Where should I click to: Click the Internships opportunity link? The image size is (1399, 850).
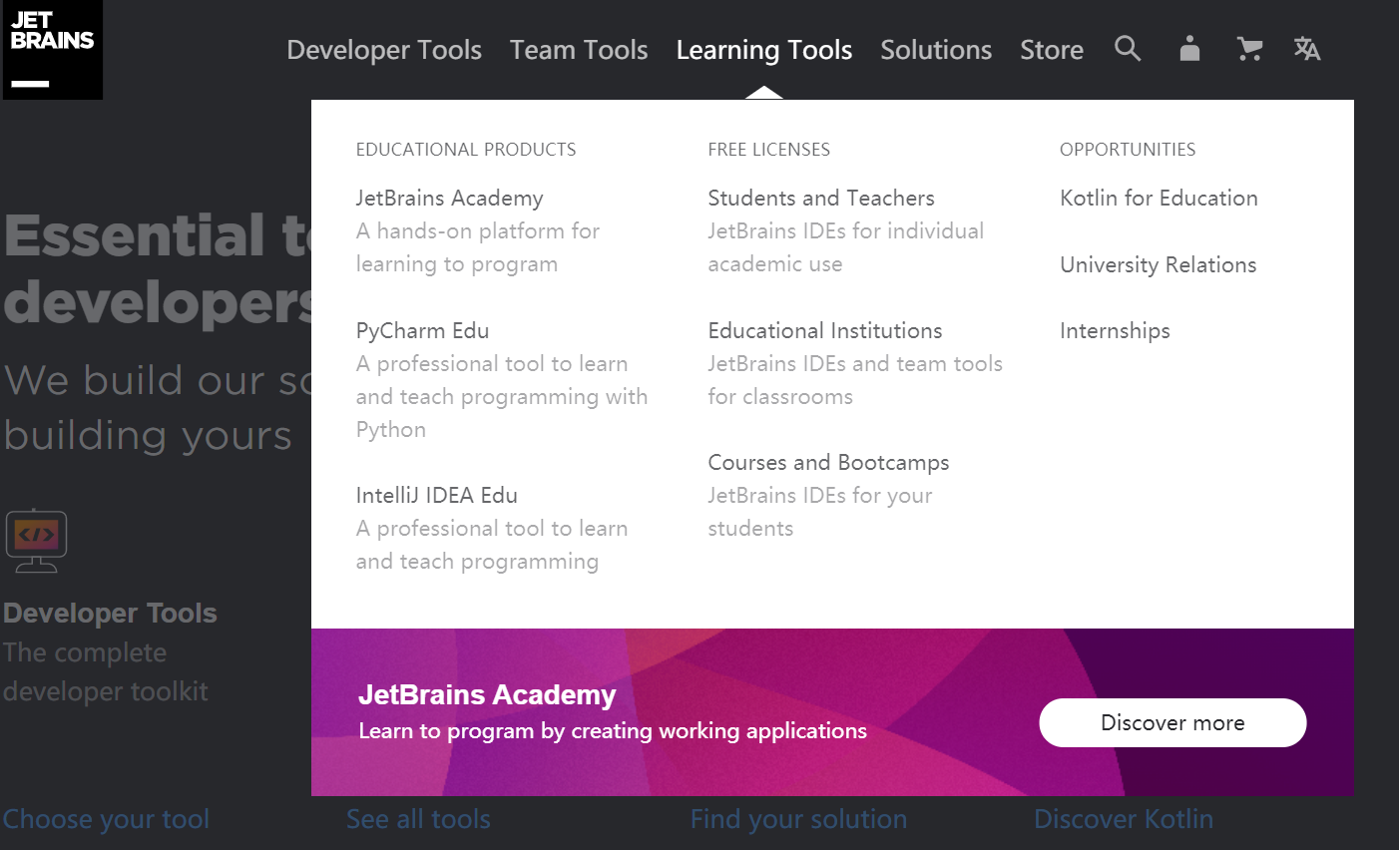tap(1115, 330)
